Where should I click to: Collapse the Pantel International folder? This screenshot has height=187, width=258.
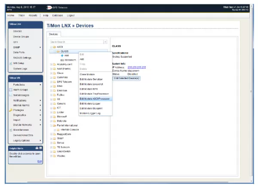51,125
